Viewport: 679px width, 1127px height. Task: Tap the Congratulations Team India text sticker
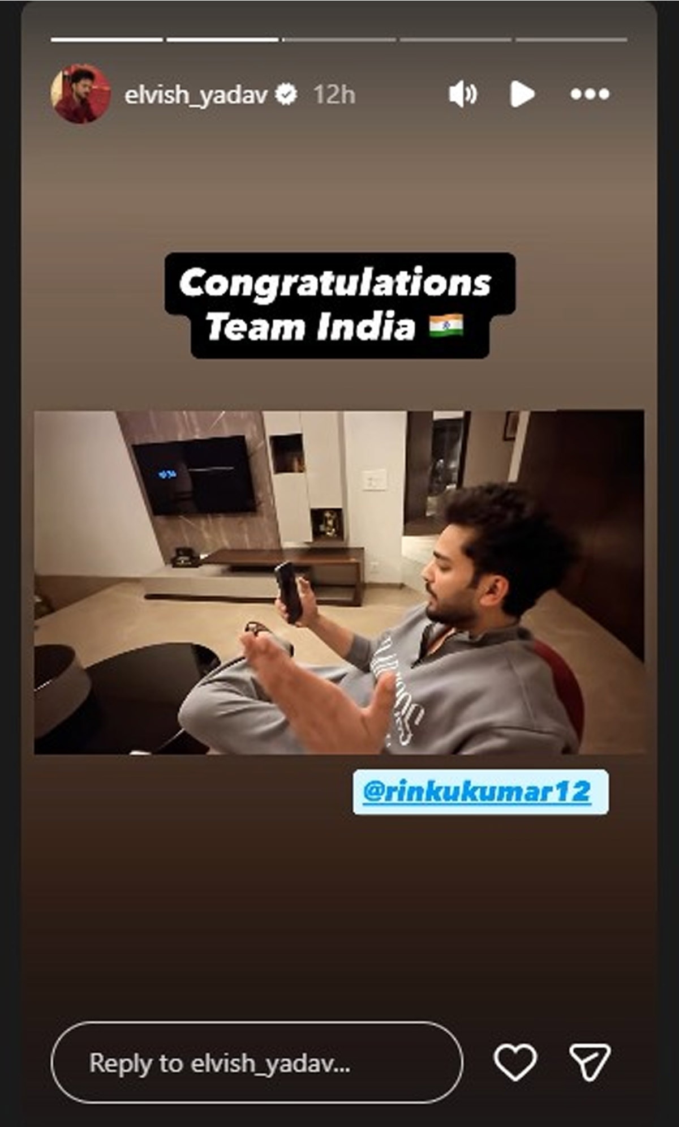click(x=339, y=306)
